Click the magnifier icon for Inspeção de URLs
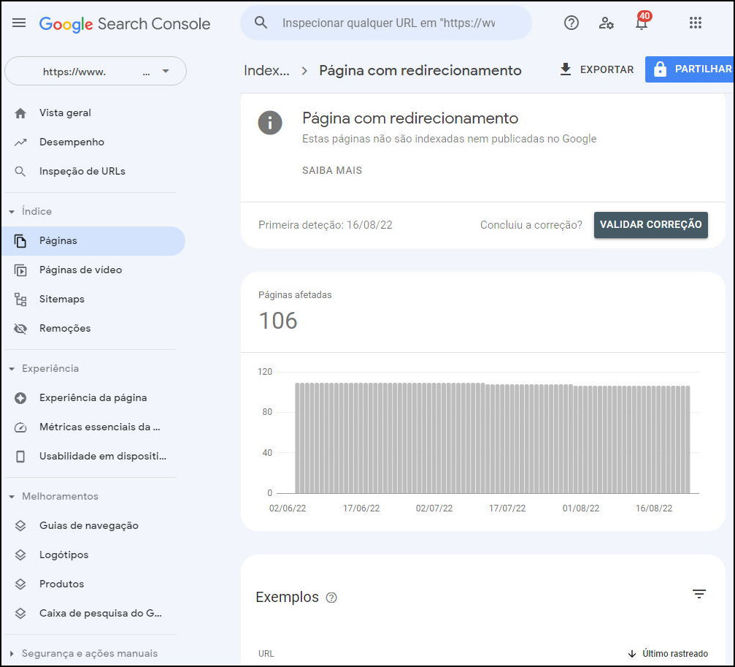Image resolution: width=735 pixels, height=667 pixels. point(20,171)
